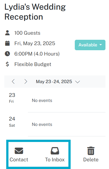
Task: Go to previous dates with left arrow
Action: 13,82
